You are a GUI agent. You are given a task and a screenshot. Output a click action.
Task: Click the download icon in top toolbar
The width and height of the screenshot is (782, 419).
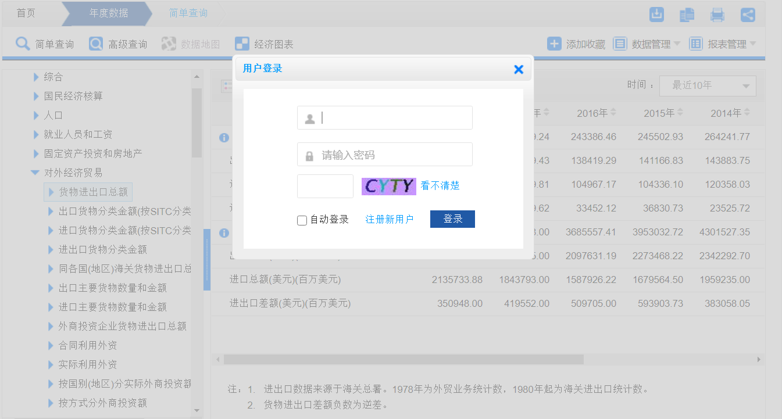pos(656,15)
